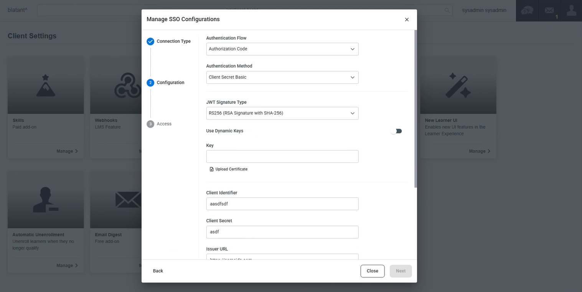The image size is (582, 292).
Task: Click the Upload Certificate link
Action: pos(229,169)
